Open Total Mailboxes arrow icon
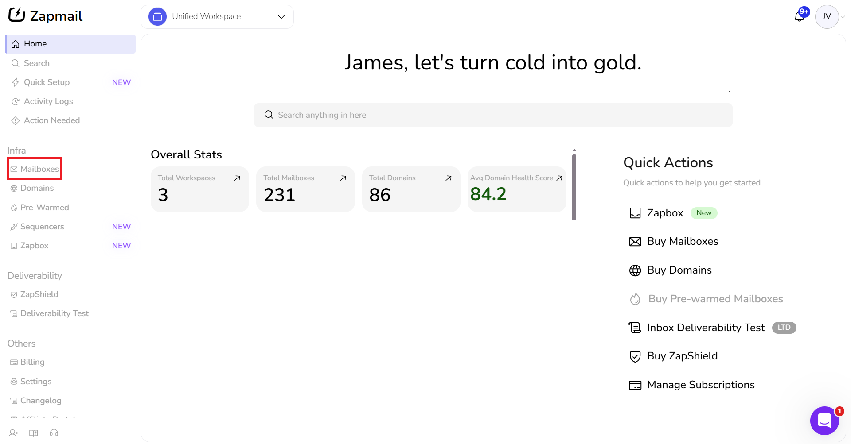Screen dimensions: 851x444 pyautogui.click(x=343, y=178)
